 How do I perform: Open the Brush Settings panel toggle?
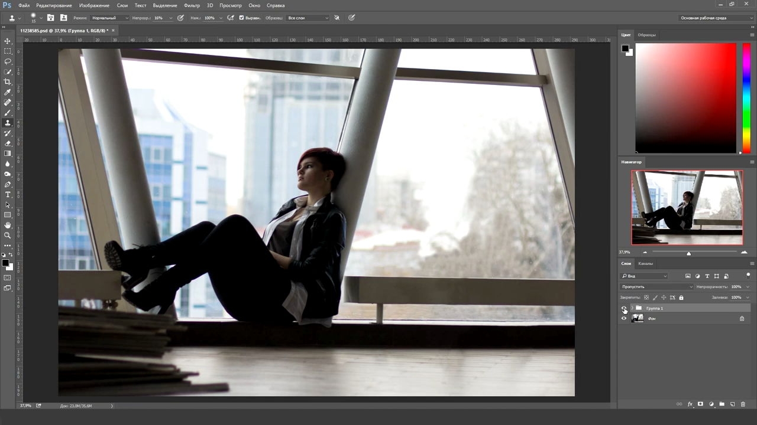point(50,18)
